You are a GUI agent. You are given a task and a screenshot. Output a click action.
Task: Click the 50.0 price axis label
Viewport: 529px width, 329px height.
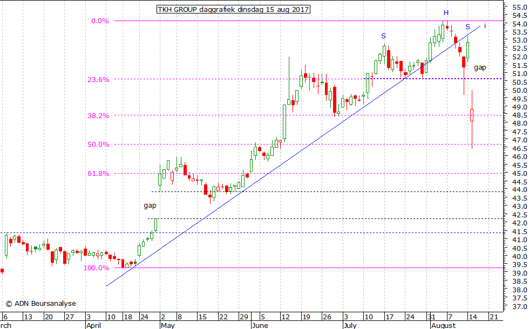[x=519, y=91]
